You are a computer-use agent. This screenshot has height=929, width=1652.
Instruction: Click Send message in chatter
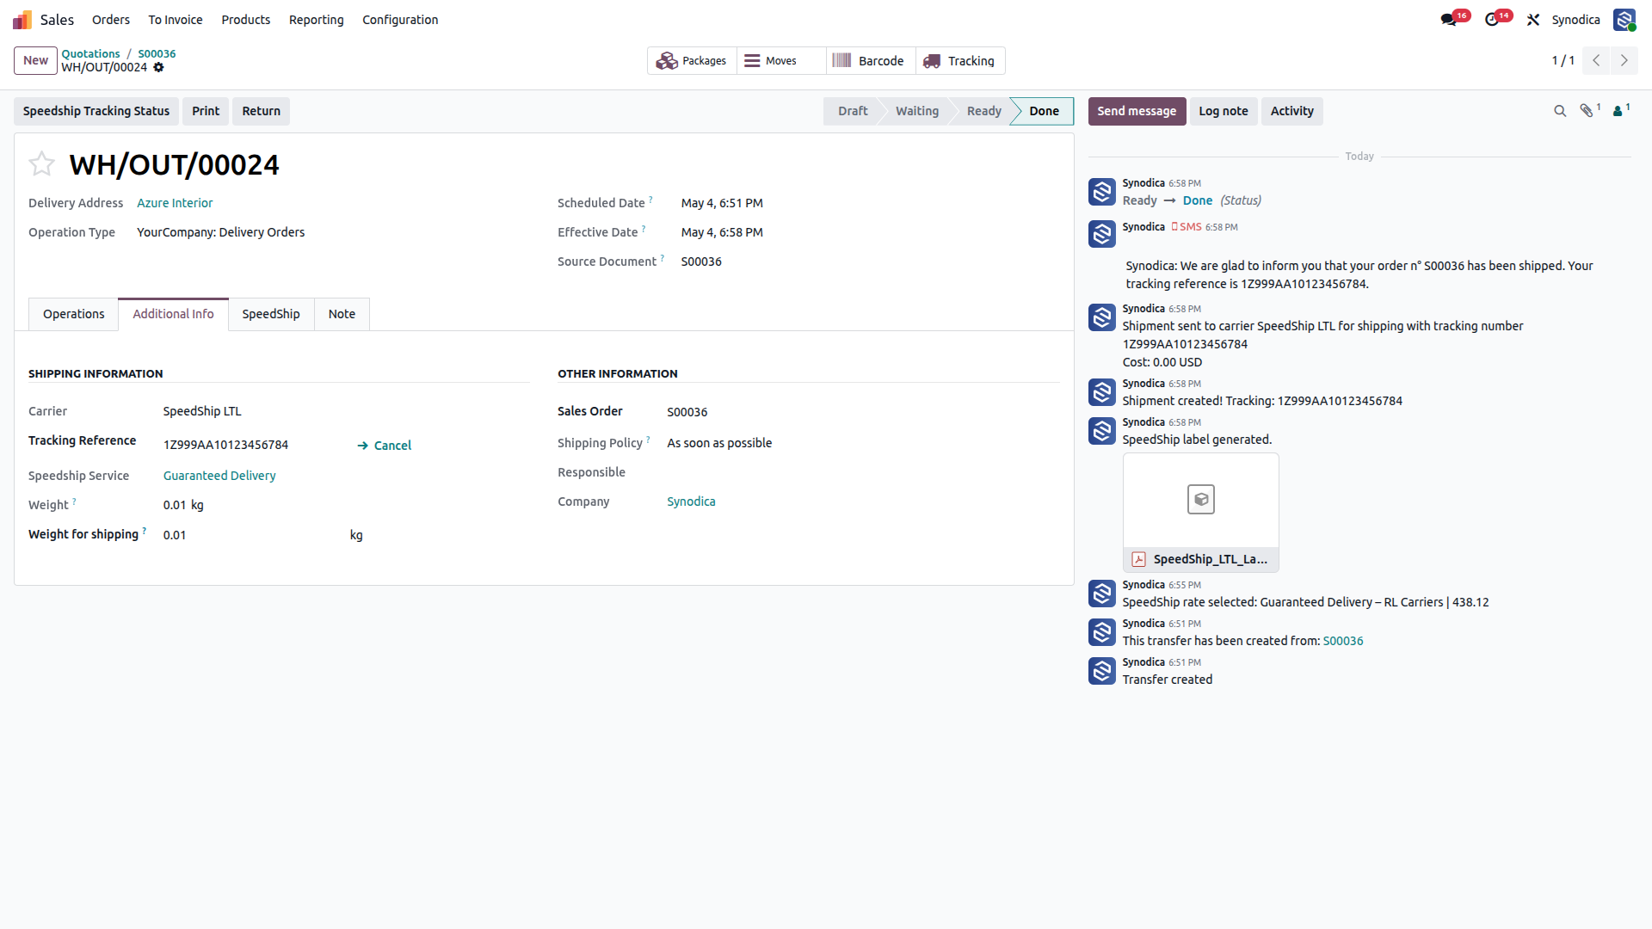pyautogui.click(x=1137, y=111)
